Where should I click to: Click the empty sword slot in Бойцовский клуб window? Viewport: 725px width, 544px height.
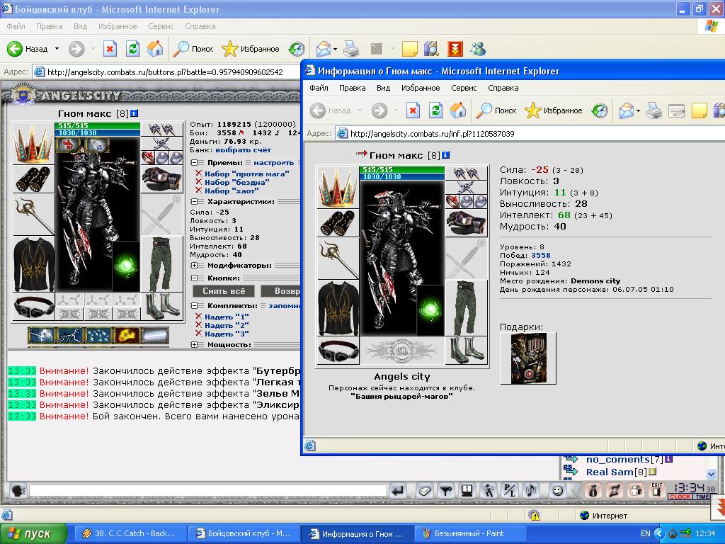(161, 215)
